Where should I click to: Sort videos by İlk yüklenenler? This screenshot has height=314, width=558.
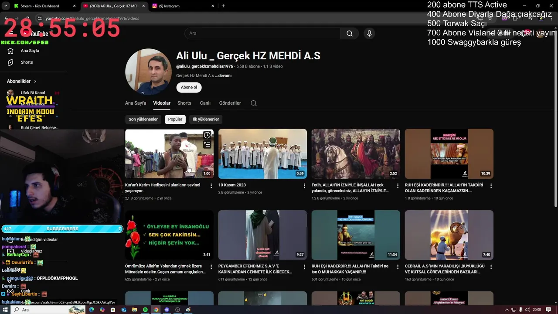pyautogui.click(x=206, y=119)
